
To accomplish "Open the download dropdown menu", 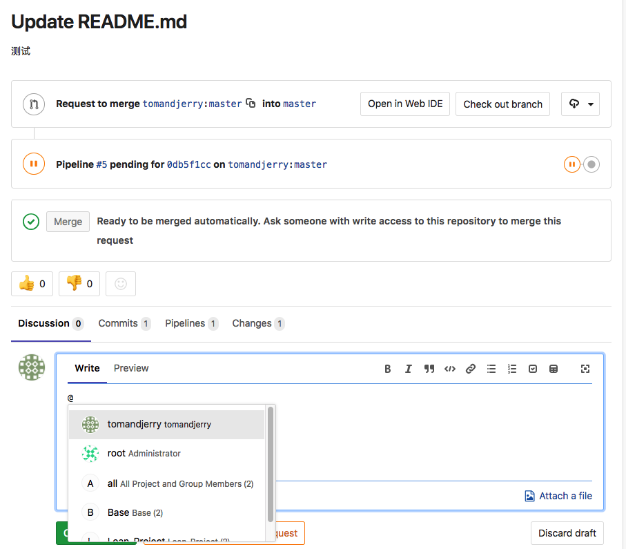I will coord(580,104).
